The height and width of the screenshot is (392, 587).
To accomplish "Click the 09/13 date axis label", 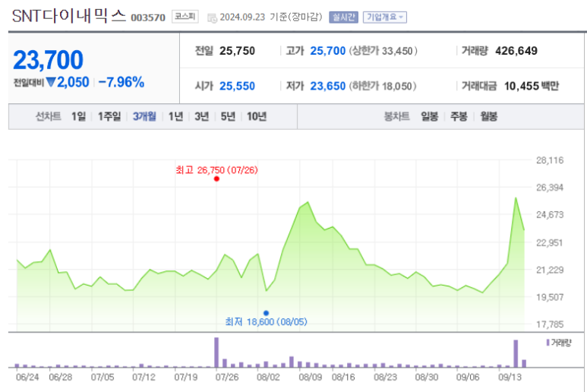I will click(x=510, y=377).
